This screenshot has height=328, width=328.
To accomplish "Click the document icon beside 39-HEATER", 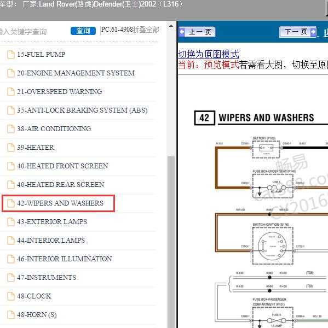I will [x=11, y=148].
